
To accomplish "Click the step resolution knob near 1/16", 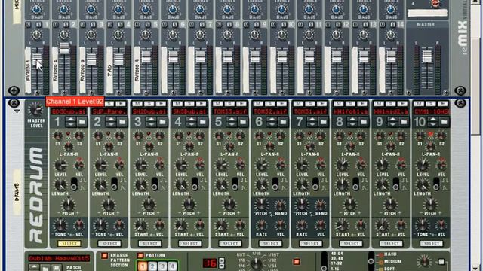I will click(x=257, y=263).
